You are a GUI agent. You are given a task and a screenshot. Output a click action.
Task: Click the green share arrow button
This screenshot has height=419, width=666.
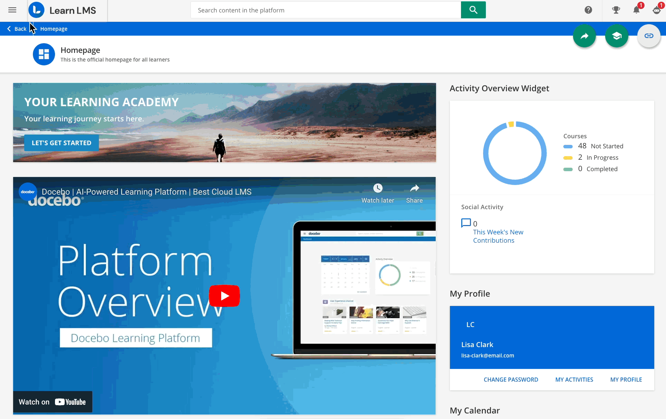point(584,36)
